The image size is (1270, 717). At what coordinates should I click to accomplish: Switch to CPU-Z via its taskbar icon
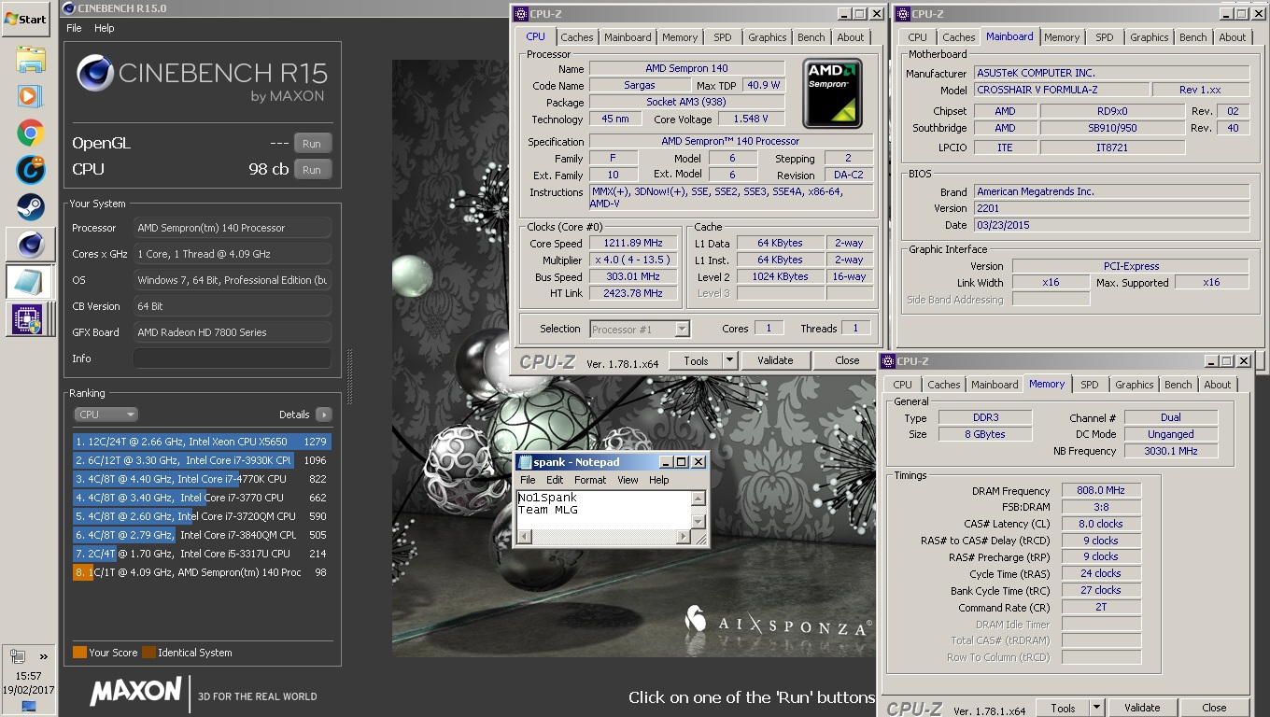click(x=30, y=319)
